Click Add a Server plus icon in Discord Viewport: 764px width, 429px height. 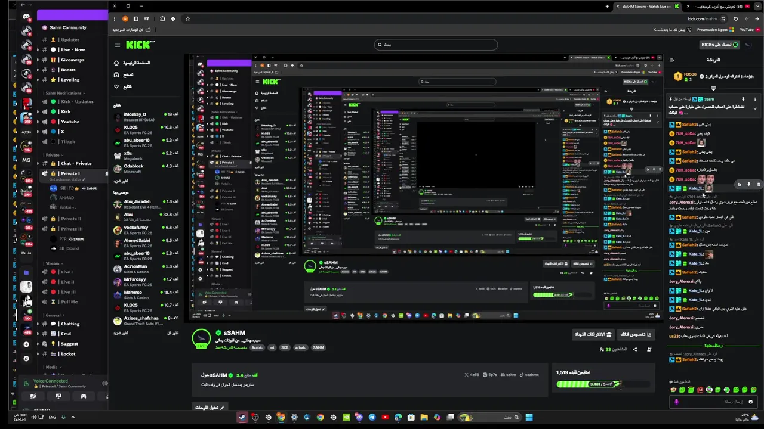pyautogui.click(x=26, y=344)
